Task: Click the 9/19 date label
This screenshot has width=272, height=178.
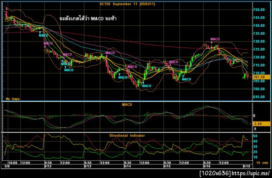Action: (x=246, y=166)
